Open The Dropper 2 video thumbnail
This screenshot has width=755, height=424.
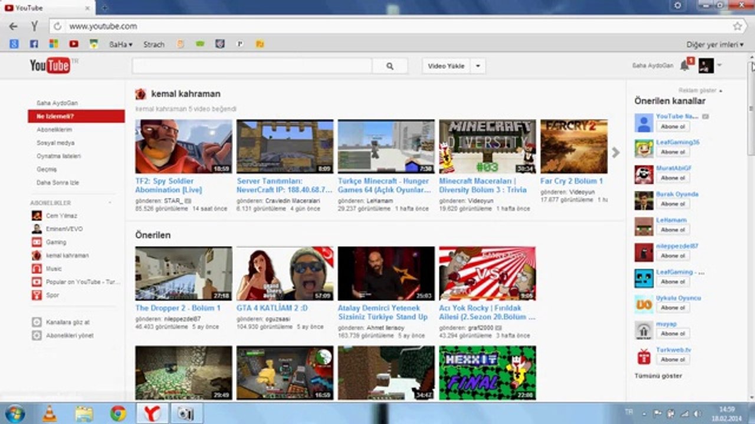[x=183, y=273]
